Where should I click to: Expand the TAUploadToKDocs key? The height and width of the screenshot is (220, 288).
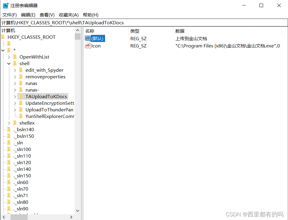coord(15,97)
